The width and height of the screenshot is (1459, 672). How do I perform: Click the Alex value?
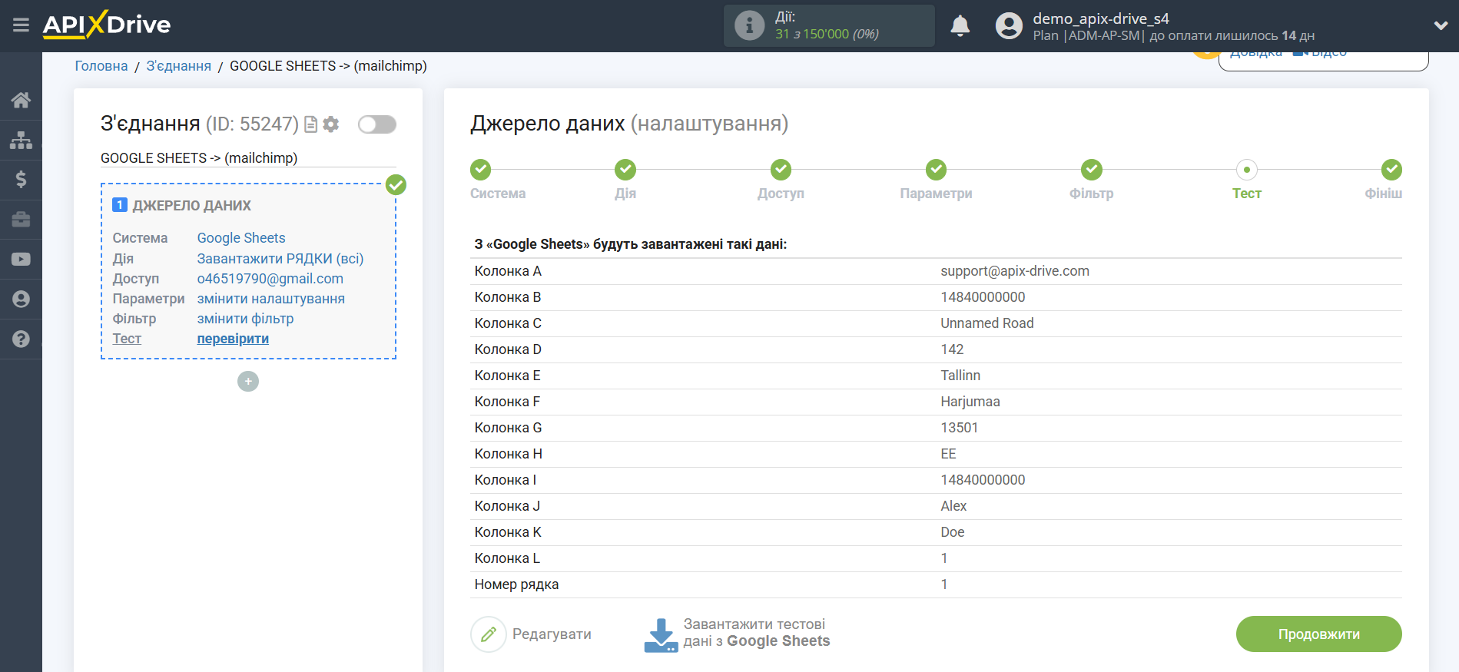click(953, 506)
